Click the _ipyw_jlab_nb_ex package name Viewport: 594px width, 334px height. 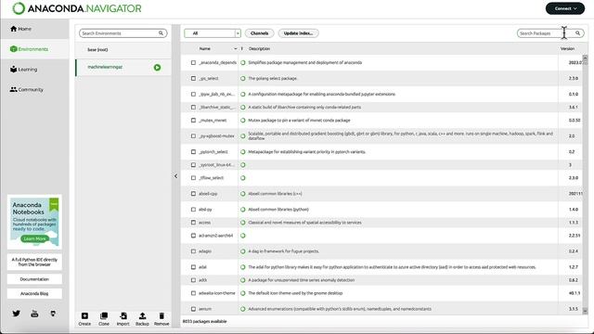[216, 95]
